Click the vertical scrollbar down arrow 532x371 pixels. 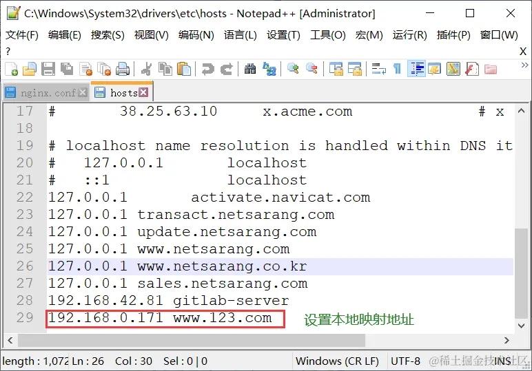(x=522, y=326)
